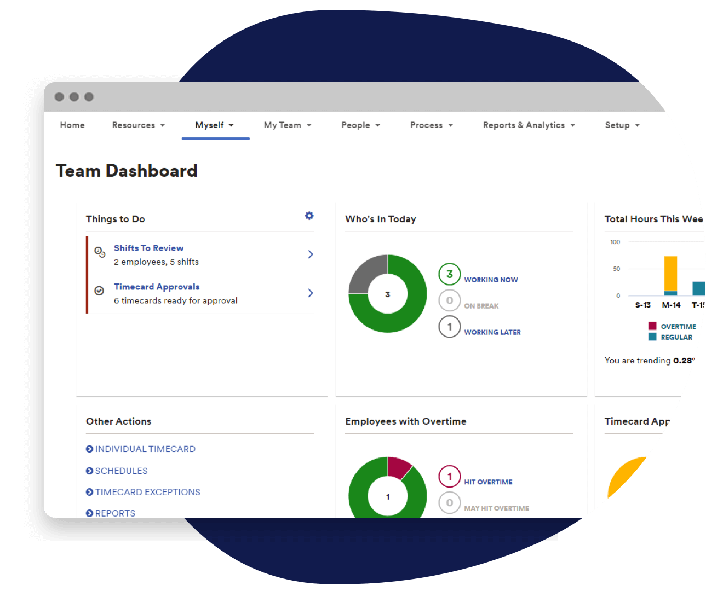Click the arrow icon next to Individual Timecard
723x591 pixels.
pos(89,449)
